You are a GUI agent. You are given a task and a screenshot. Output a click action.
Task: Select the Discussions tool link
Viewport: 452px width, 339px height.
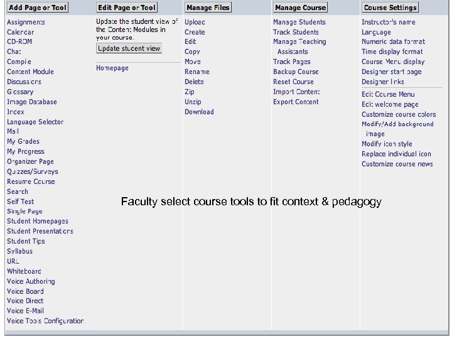[x=24, y=82]
